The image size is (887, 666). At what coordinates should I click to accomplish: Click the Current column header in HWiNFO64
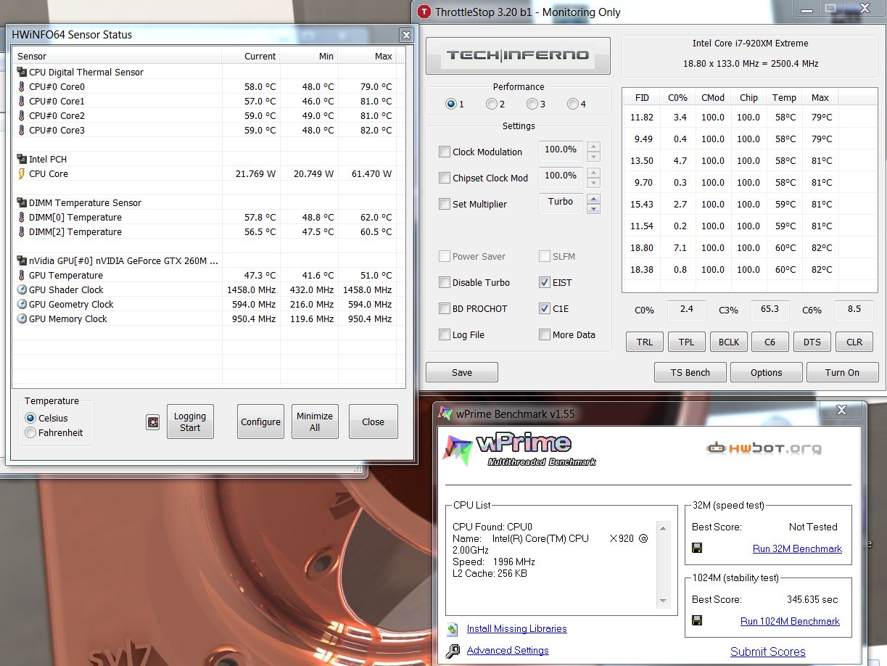coord(251,57)
